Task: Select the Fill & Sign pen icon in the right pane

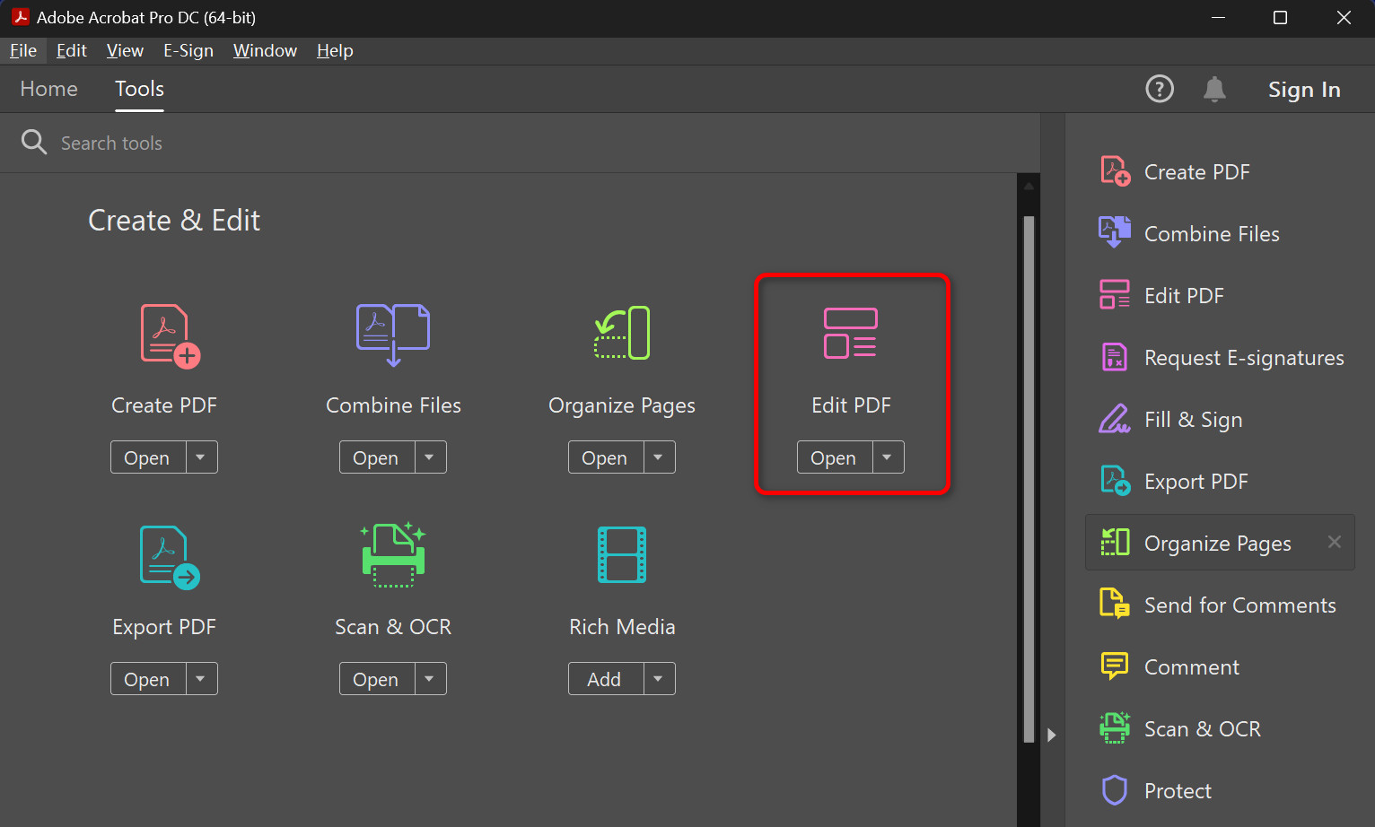Action: pyautogui.click(x=1115, y=418)
